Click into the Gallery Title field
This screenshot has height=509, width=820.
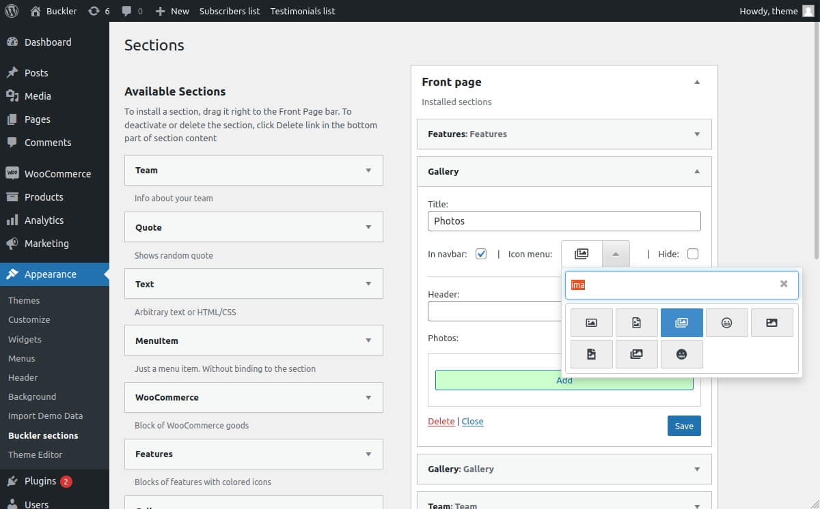tap(564, 221)
